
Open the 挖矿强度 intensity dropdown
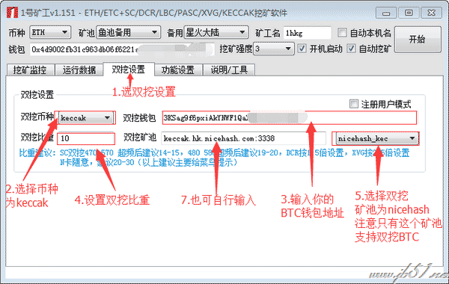(x=273, y=49)
